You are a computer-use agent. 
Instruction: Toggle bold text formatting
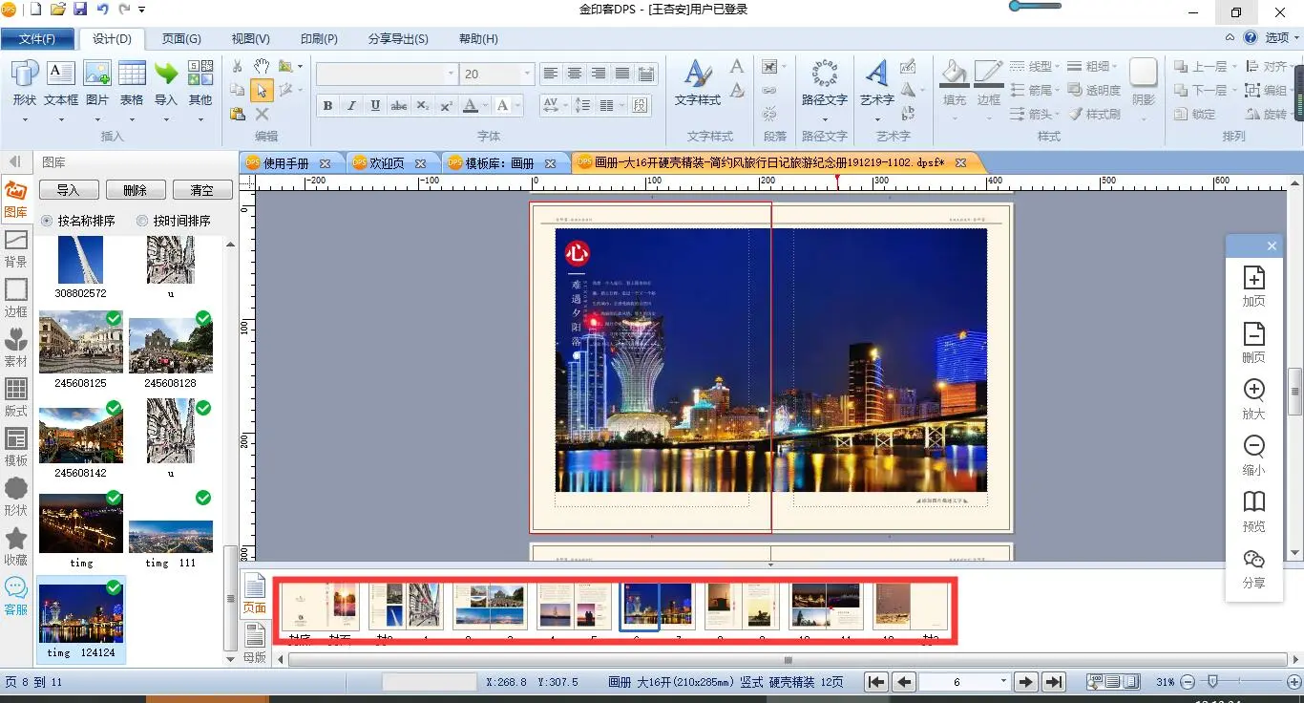[x=327, y=106]
